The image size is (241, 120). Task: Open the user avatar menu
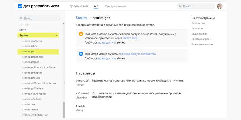220,6
